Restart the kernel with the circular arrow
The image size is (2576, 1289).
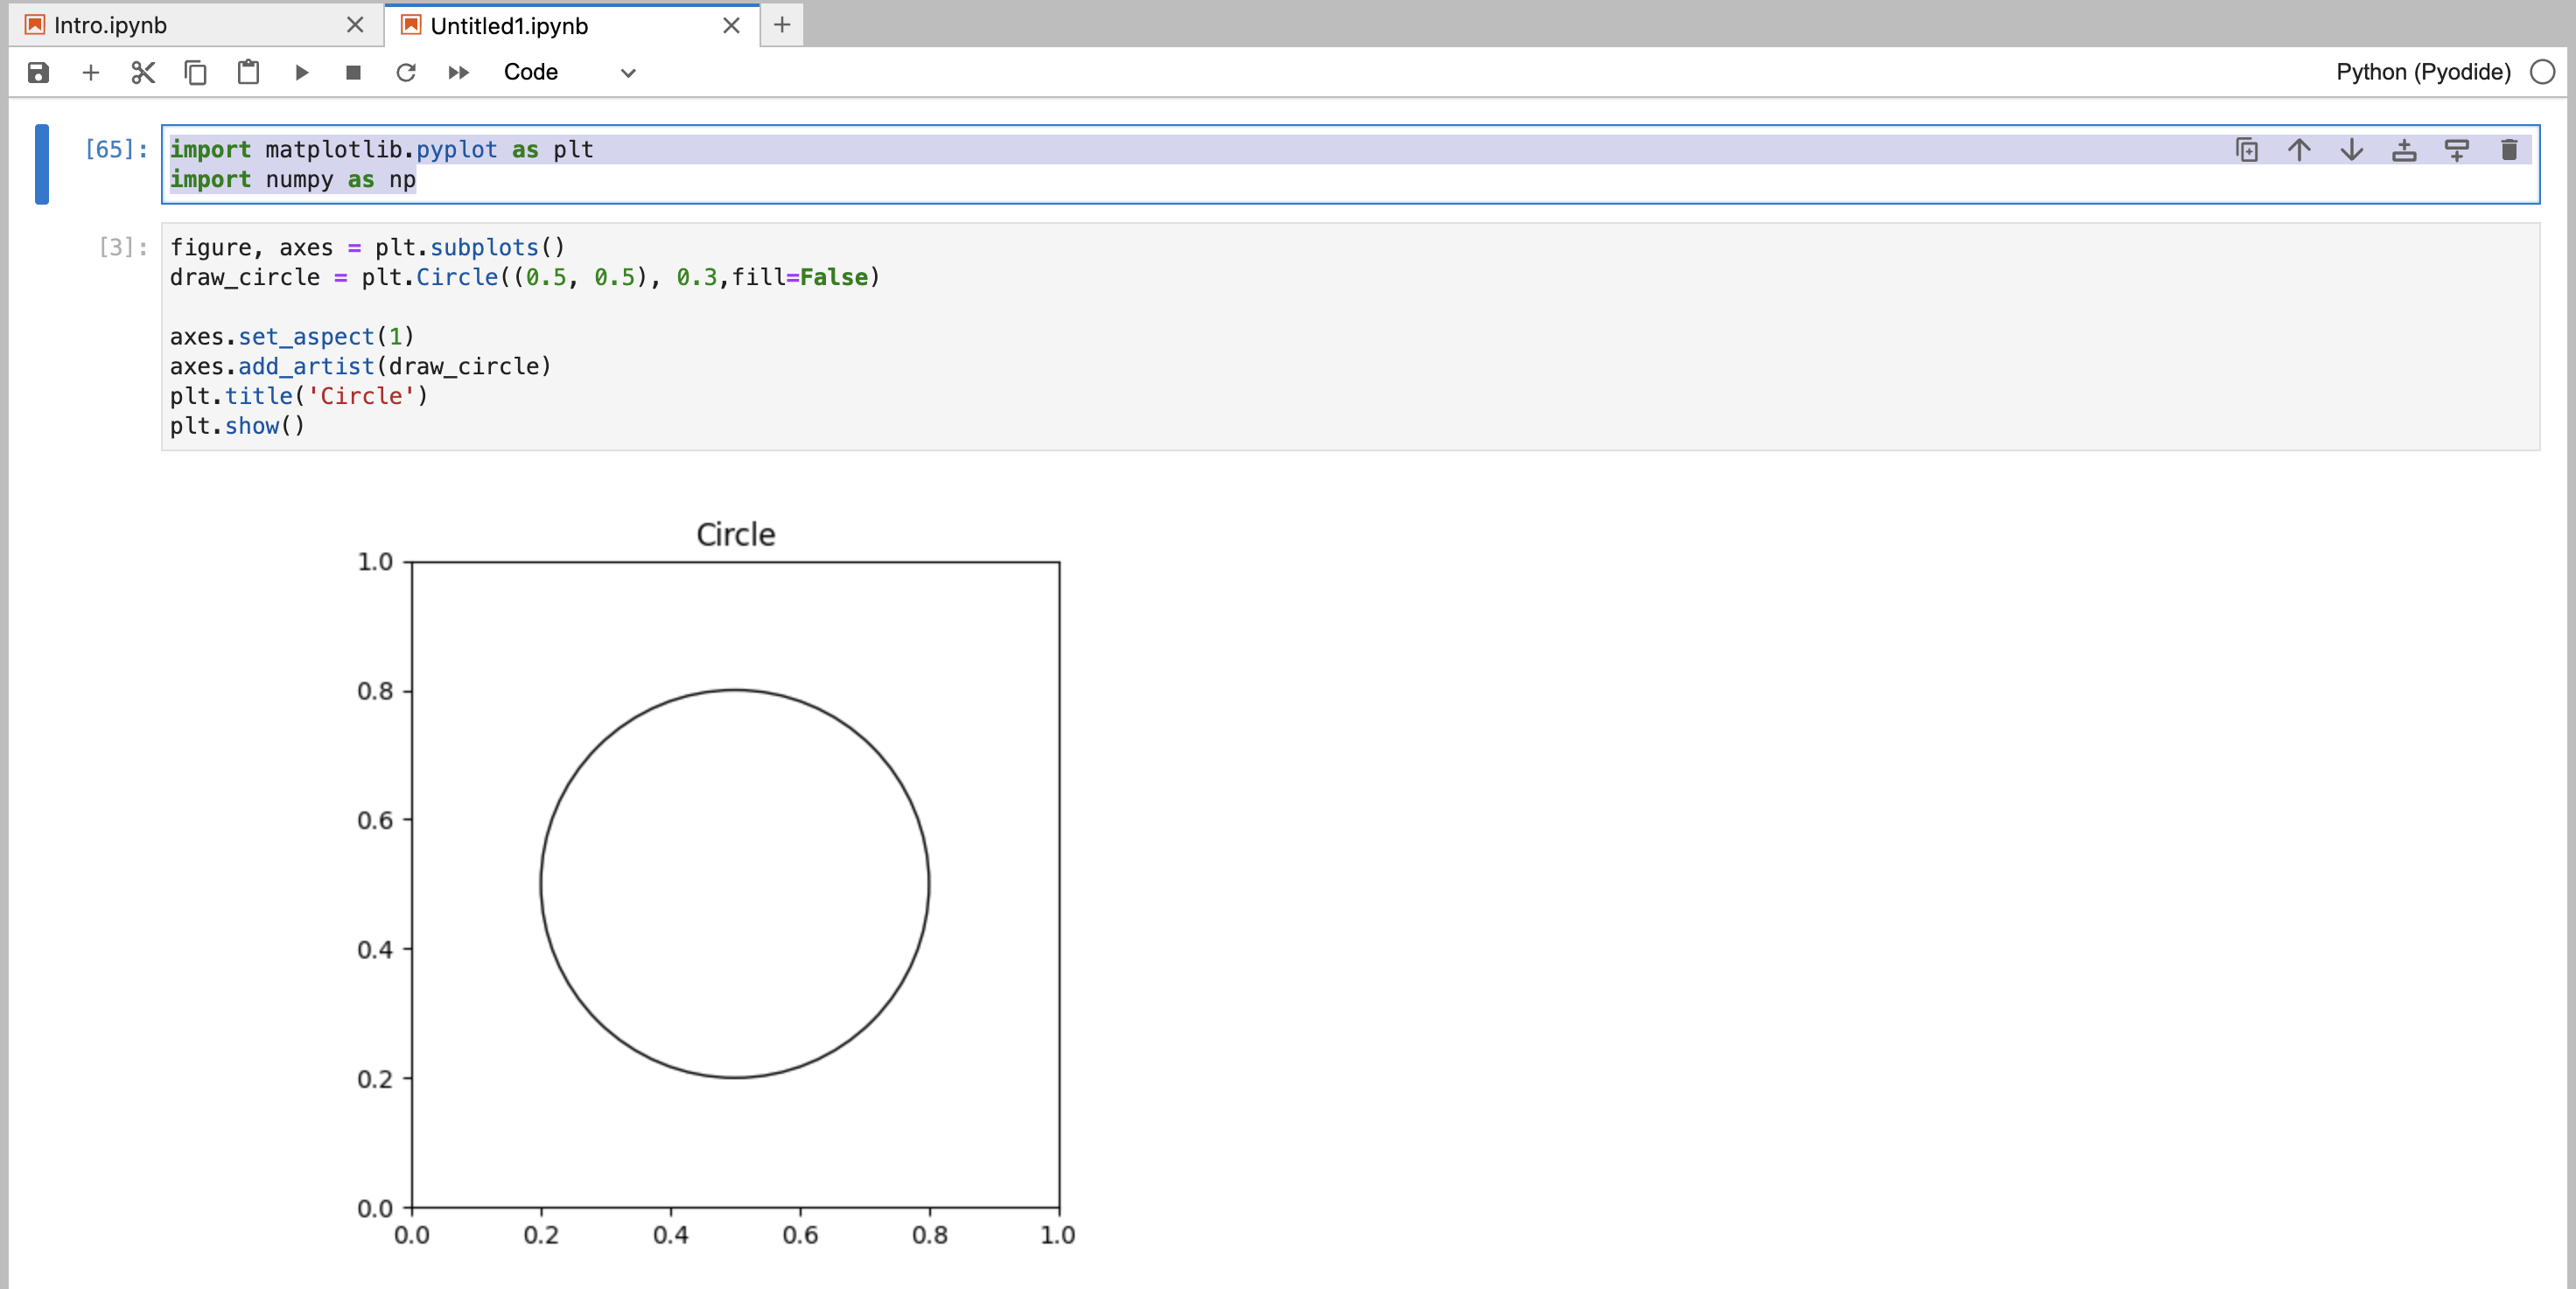click(405, 72)
